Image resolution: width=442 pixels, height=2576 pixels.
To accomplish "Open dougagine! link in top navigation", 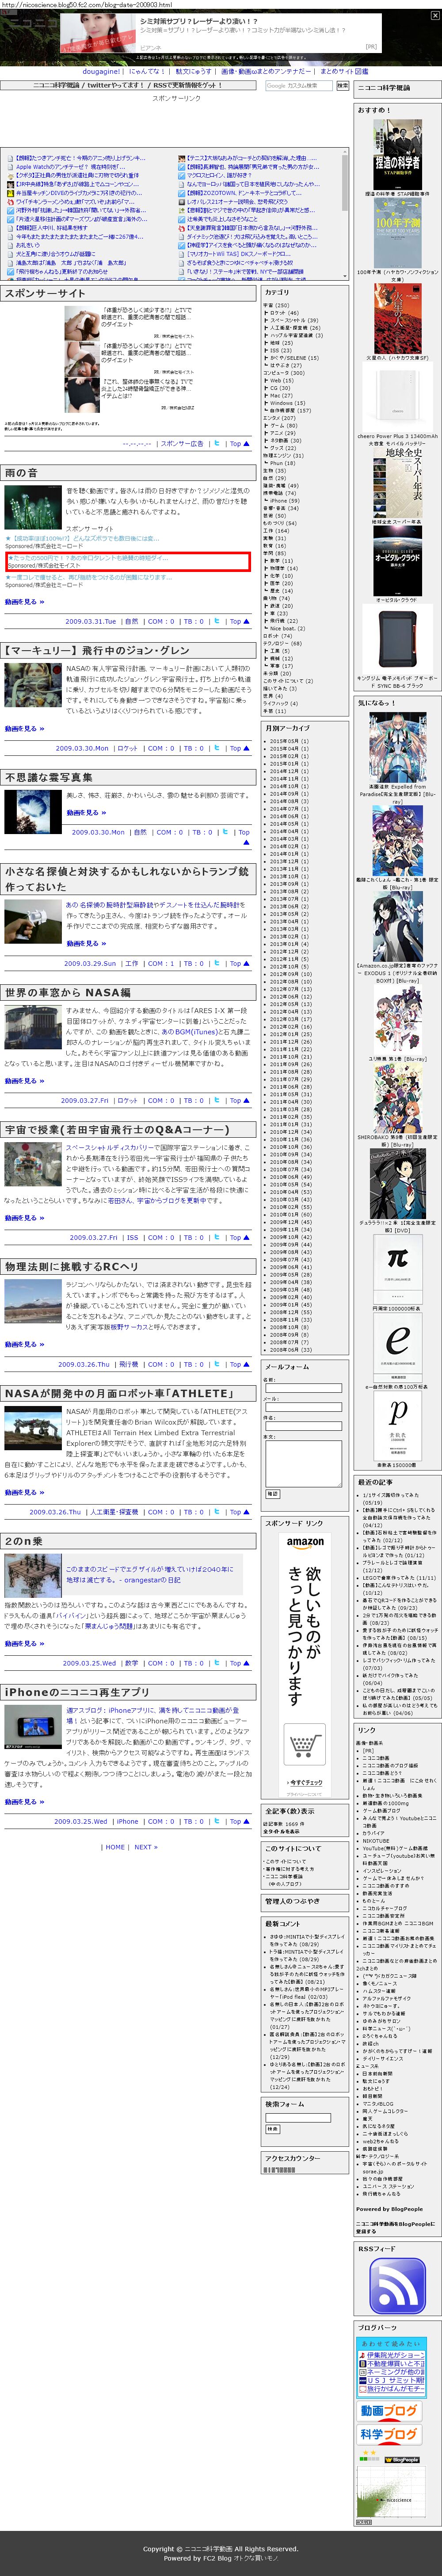I will (x=102, y=72).
